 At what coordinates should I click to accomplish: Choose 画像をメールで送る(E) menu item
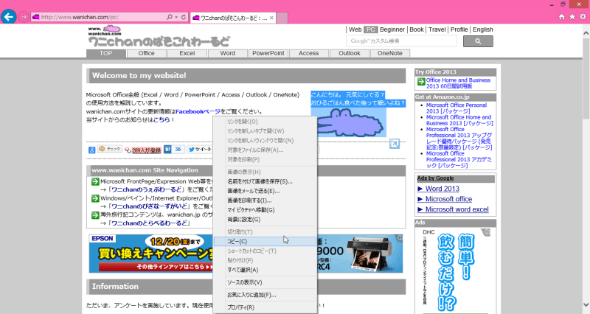pos(265,191)
